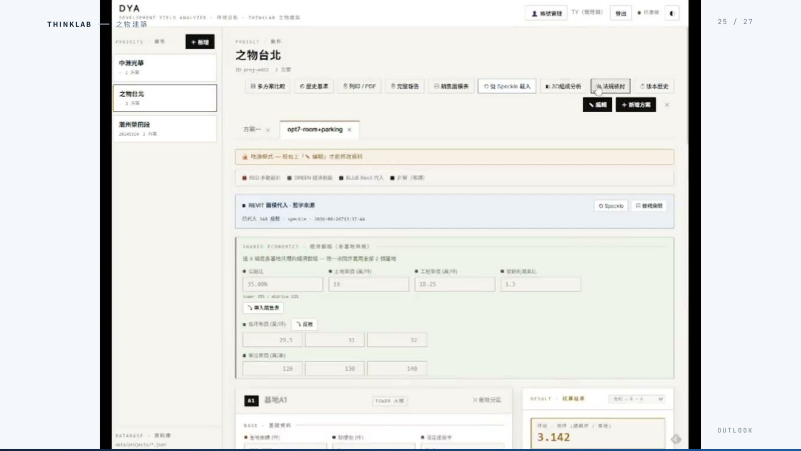Select the 之物台北 project card
801x451 pixels.
point(165,98)
